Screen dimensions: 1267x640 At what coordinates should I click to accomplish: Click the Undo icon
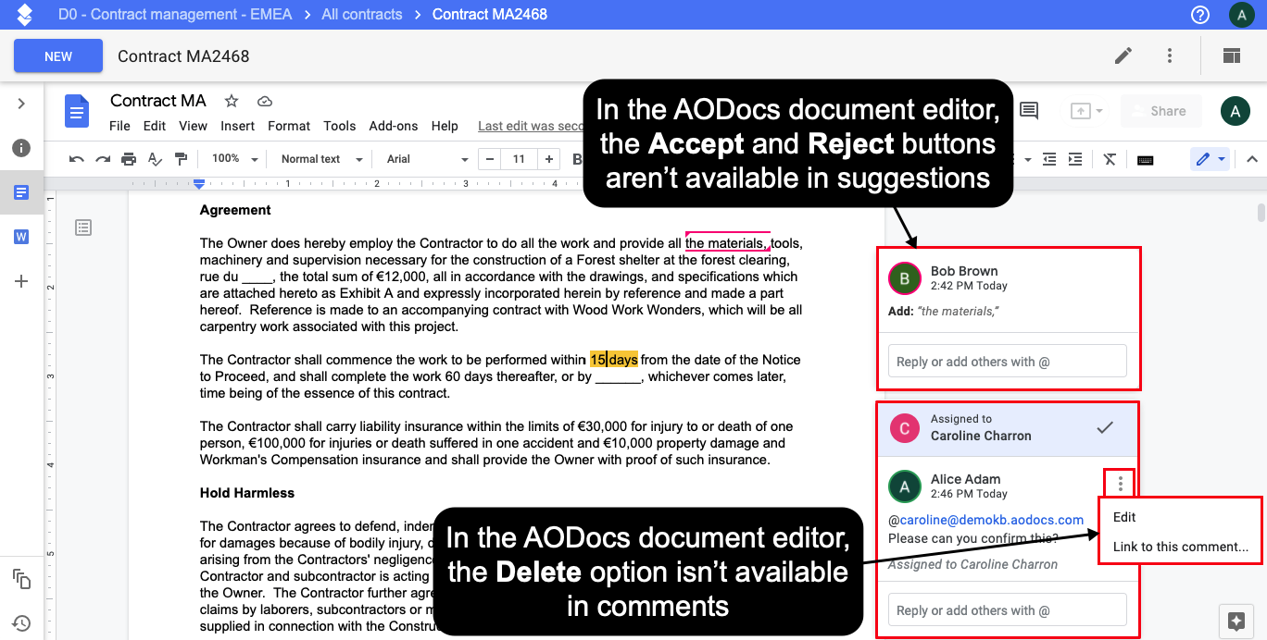(77, 159)
